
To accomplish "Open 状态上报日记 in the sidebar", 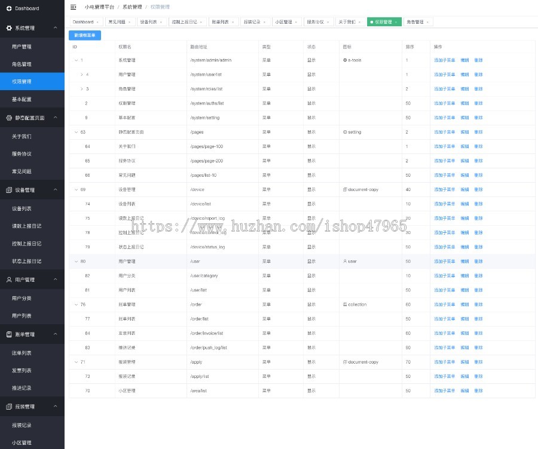I will pos(32,261).
